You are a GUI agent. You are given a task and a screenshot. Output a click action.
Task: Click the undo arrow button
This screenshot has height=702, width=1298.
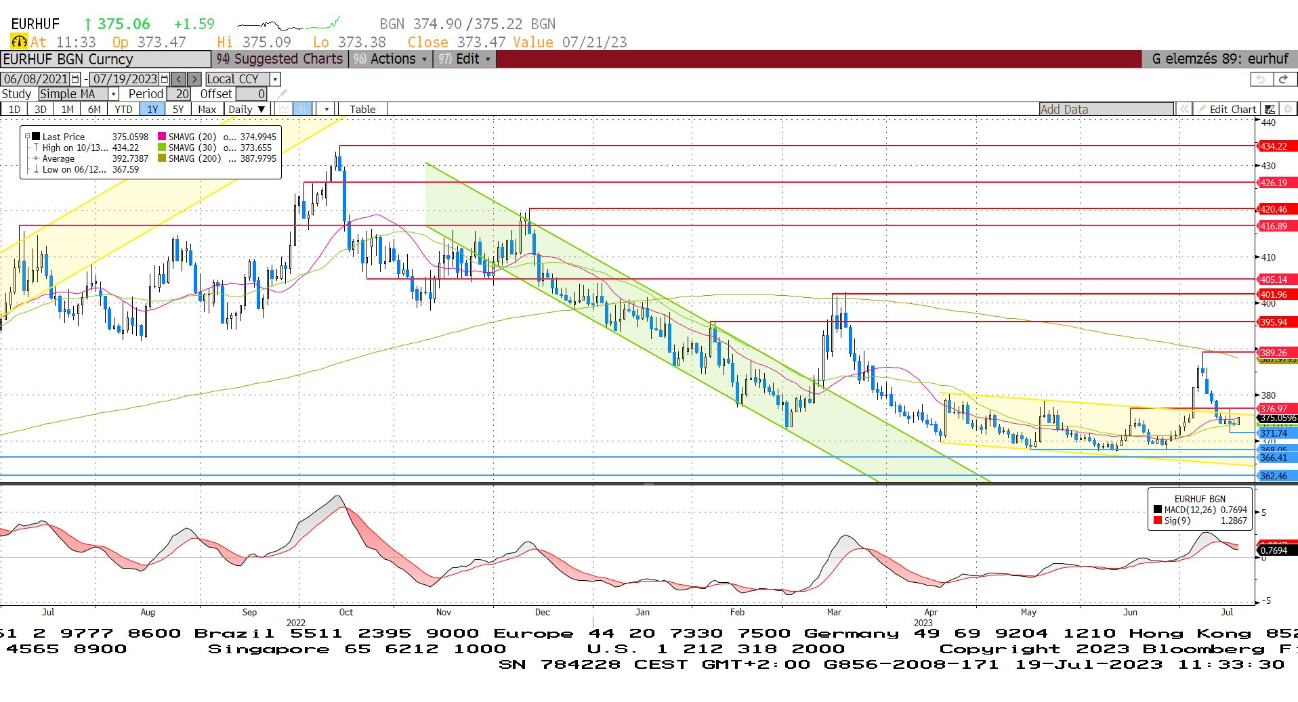coord(1260,79)
